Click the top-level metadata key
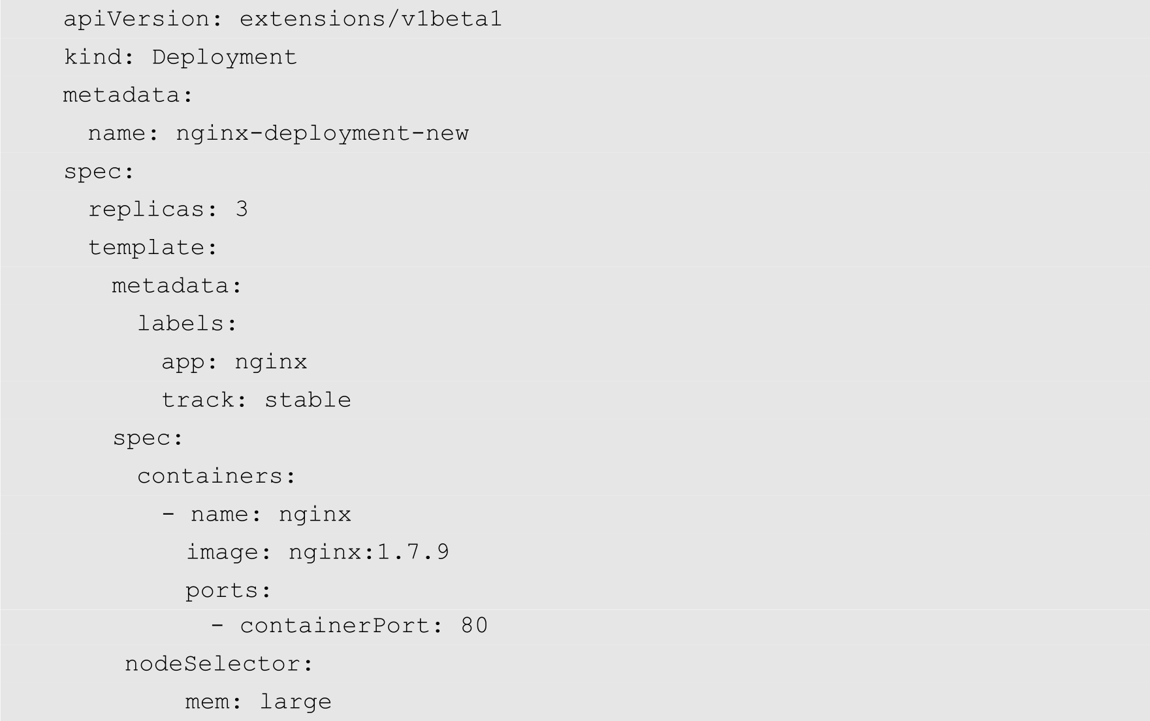This screenshot has width=1150, height=721. (121, 95)
